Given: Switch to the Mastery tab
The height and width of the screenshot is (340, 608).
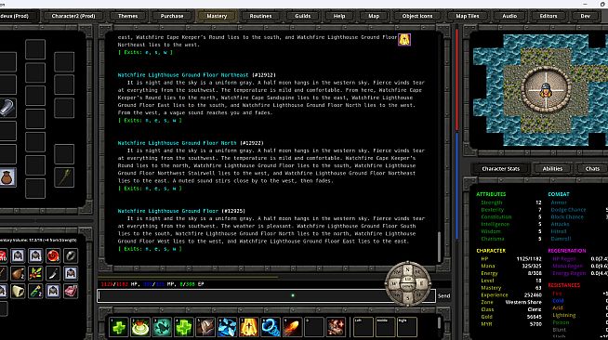Looking at the screenshot, I should coord(217,16).
